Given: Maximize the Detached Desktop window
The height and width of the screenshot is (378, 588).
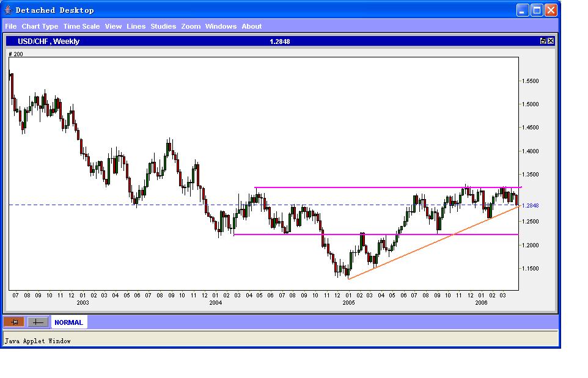Looking at the screenshot, I should pyautogui.click(x=537, y=10).
